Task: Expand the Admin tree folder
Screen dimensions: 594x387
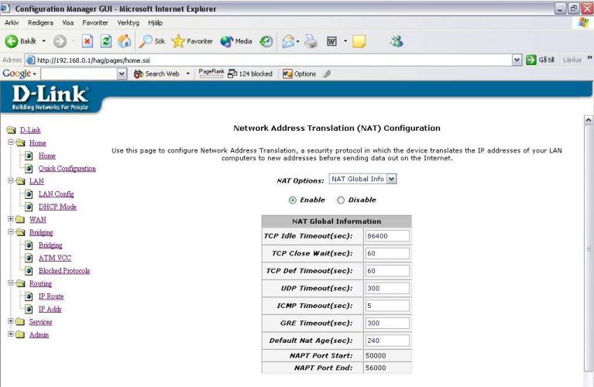Action: (11, 334)
